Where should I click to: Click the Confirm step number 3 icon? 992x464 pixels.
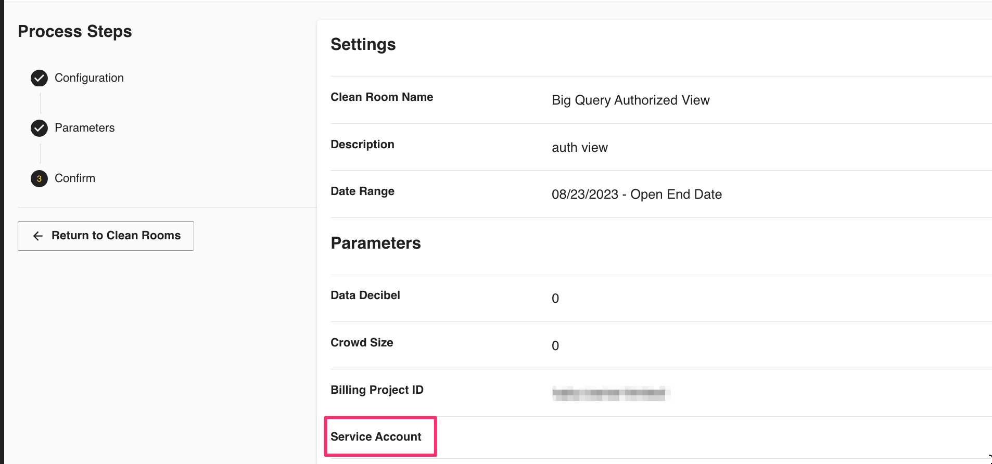click(39, 178)
